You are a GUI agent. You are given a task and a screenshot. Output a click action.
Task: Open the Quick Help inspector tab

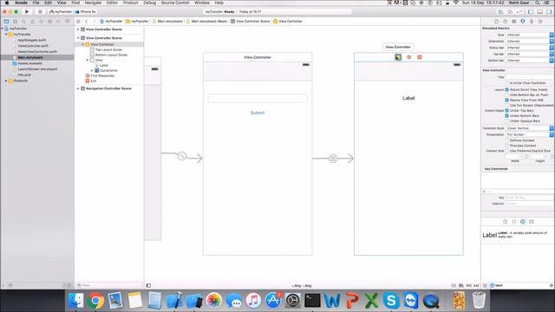point(505,21)
